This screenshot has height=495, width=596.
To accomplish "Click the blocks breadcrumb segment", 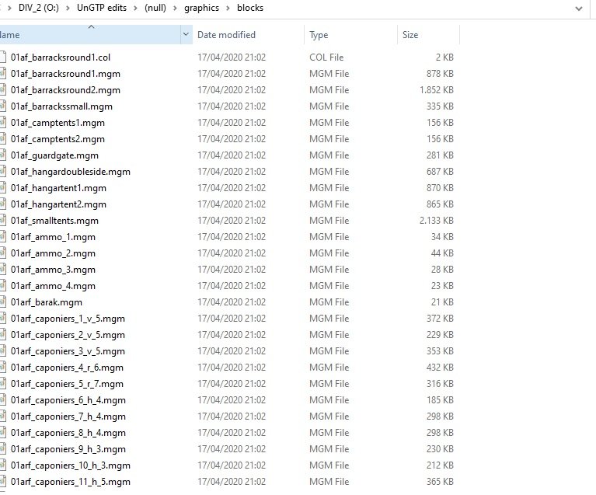I will coord(250,8).
